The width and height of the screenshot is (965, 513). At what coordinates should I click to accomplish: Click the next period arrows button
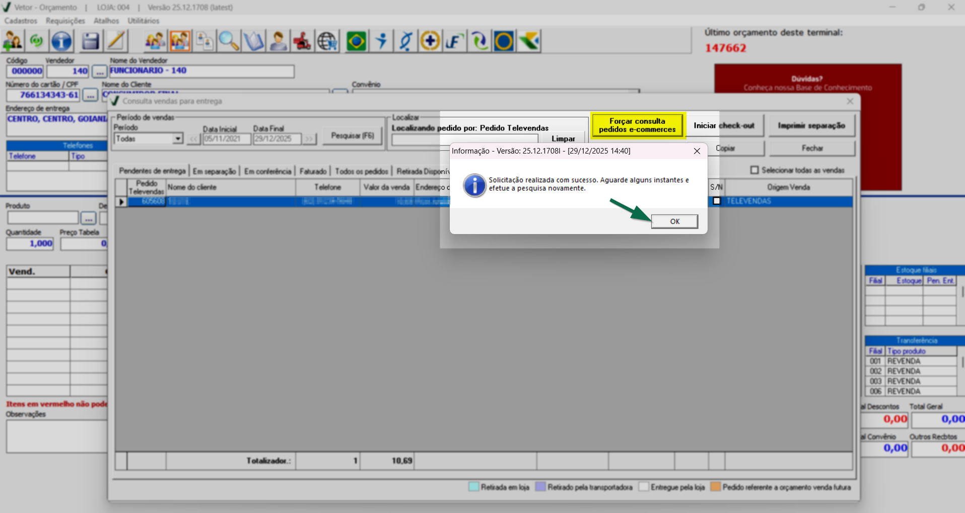[x=309, y=139]
